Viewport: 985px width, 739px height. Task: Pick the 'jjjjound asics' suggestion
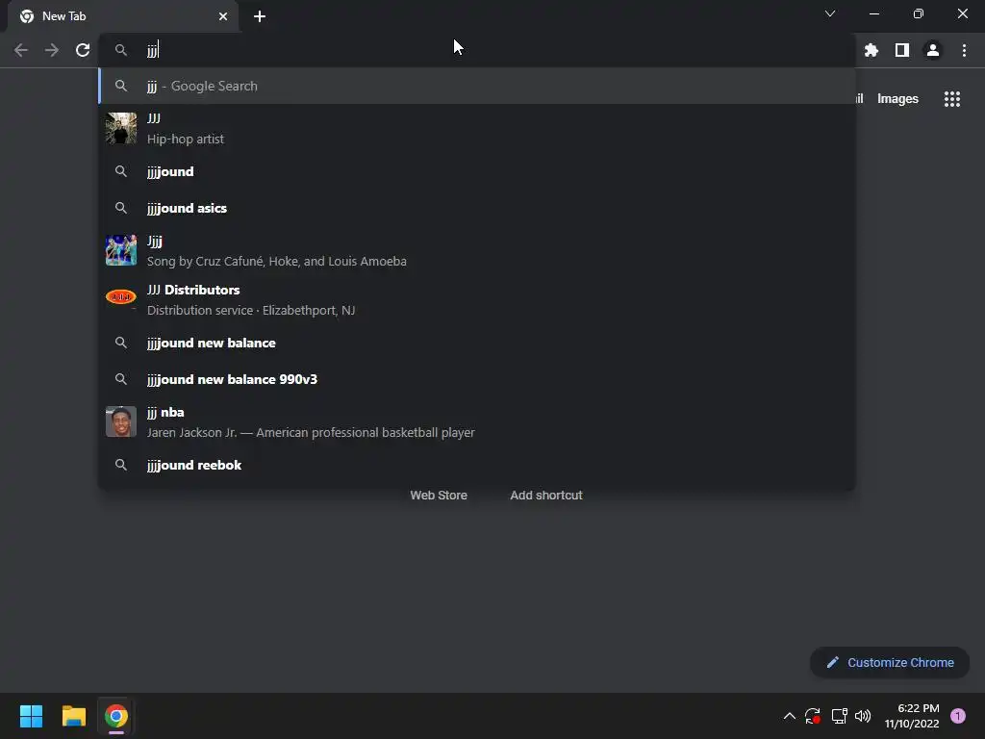(477, 208)
